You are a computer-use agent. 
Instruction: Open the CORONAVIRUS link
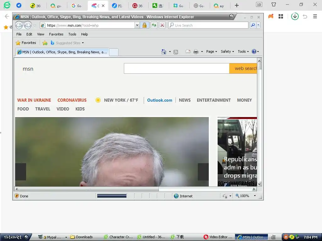coord(72,100)
